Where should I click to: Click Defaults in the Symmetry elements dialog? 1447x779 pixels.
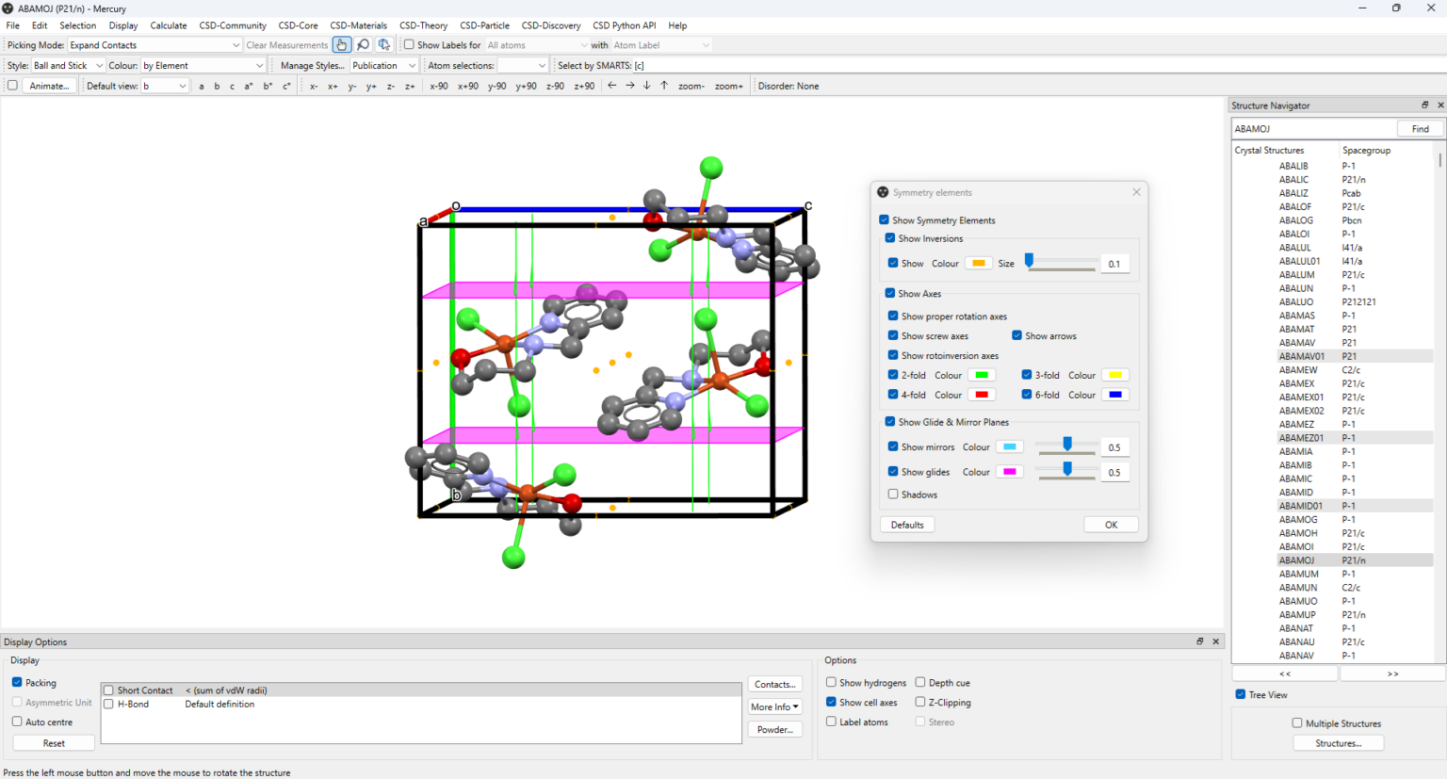coord(906,524)
